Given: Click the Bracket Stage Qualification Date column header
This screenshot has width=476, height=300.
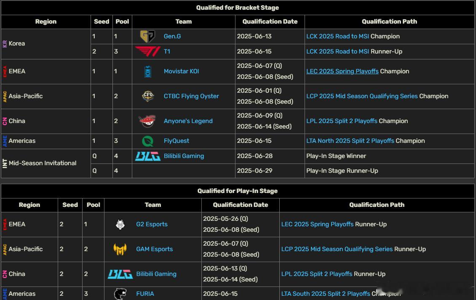Looking at the screenshot, I should [x=270, y=21].
